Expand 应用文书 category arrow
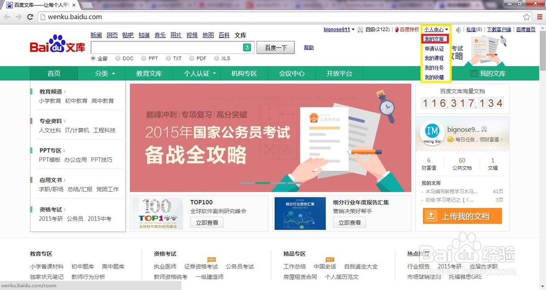The height and width of the screenshot is (290, 546). pyautogui.click(x=65, y=180)
